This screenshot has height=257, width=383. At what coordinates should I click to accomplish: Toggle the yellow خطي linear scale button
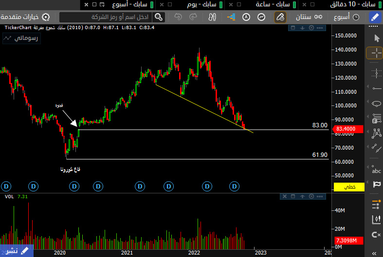coord(349,187)
